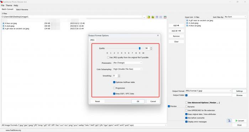Select the JPEG tab in the dialog

[92, 40]
